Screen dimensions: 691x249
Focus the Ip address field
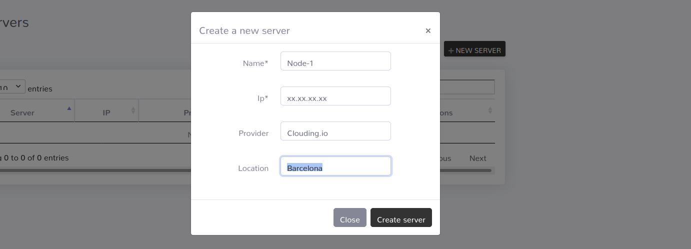(x=335, y=96)
